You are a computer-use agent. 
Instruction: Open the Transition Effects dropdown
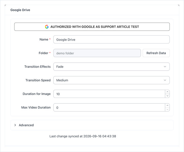pyautogui.click(x=111, y=66)
